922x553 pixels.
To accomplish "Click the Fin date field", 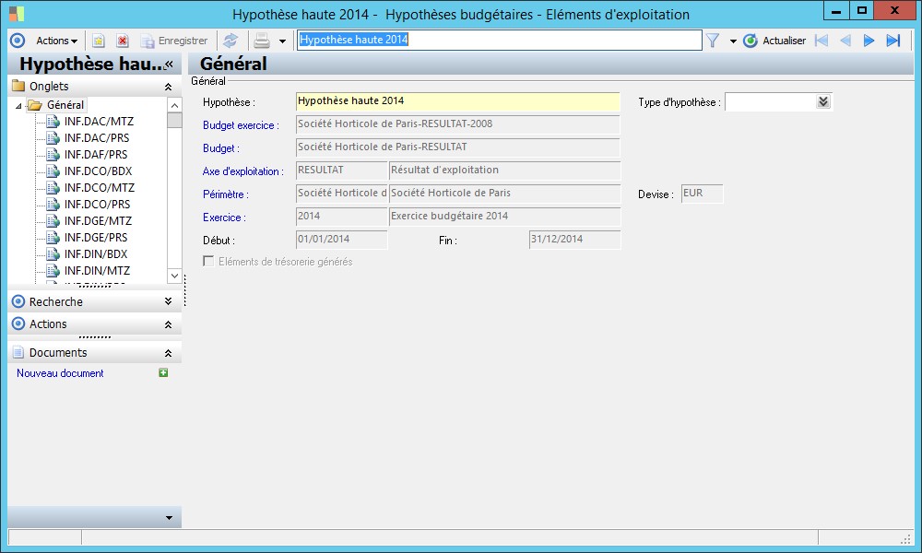I will (x=574, y=240).
